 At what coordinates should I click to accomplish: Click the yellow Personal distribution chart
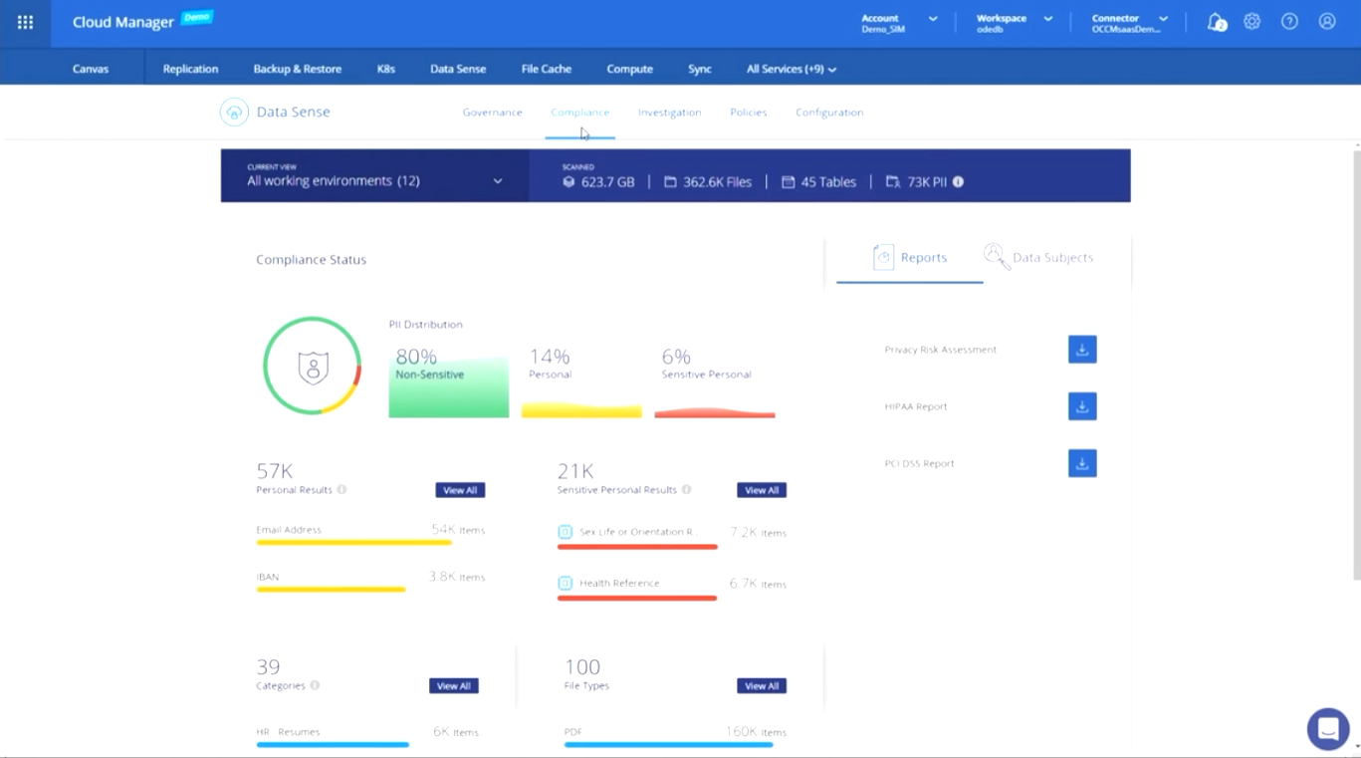tap(581, 410)
